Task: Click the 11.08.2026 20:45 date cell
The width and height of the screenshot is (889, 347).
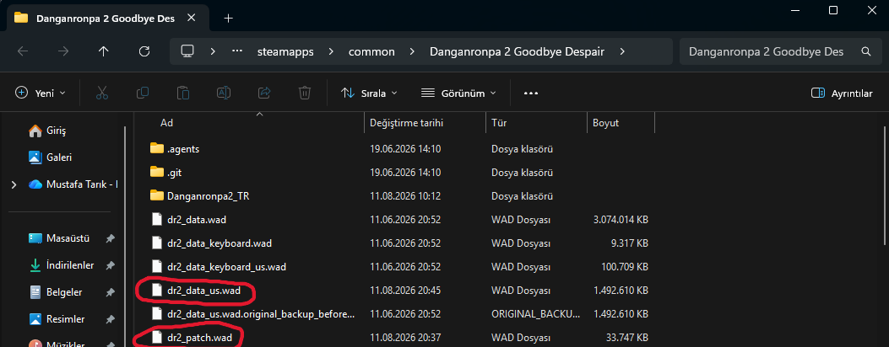Action: coord(404,291)
